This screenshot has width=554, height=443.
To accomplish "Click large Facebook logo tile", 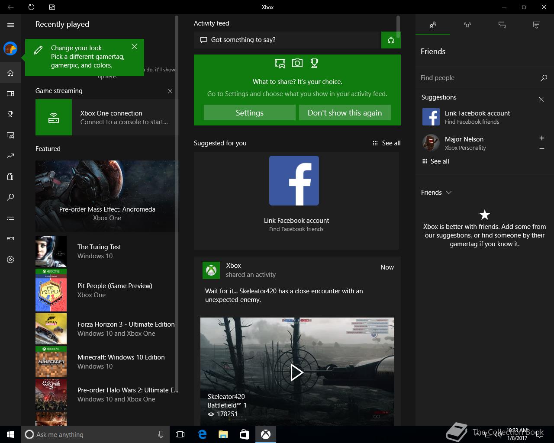I will tap(294, 180).
